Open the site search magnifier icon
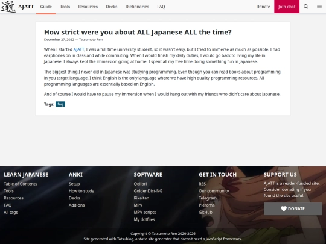This screenshot has height=244, width=326. [x=306, y=7]
